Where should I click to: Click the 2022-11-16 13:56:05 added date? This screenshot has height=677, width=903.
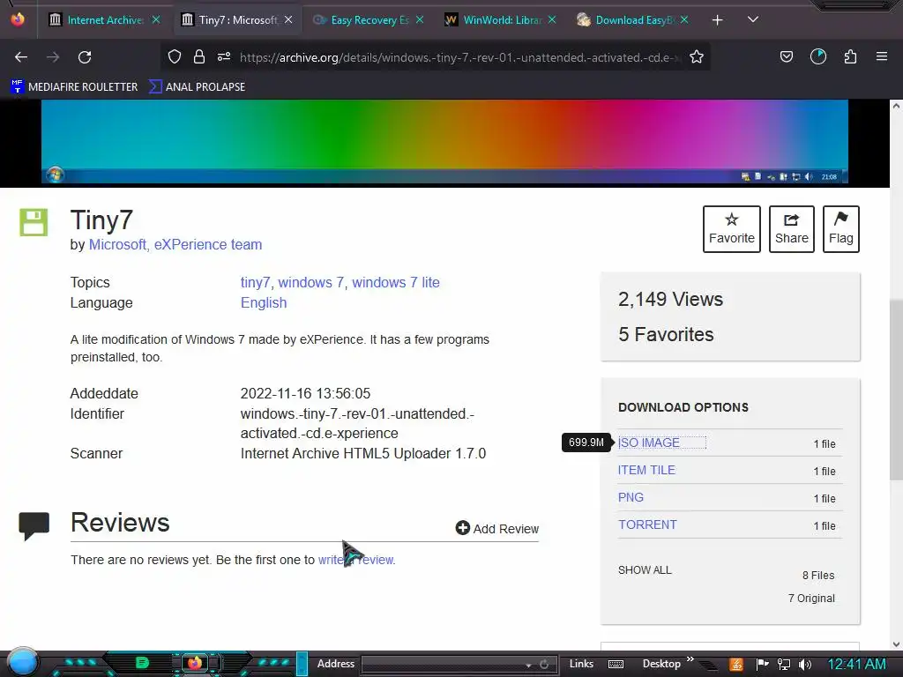pos(305,394)
